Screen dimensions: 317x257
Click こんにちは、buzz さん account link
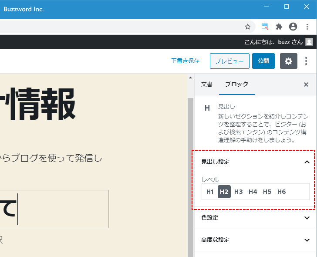click(x=273, y=42)
